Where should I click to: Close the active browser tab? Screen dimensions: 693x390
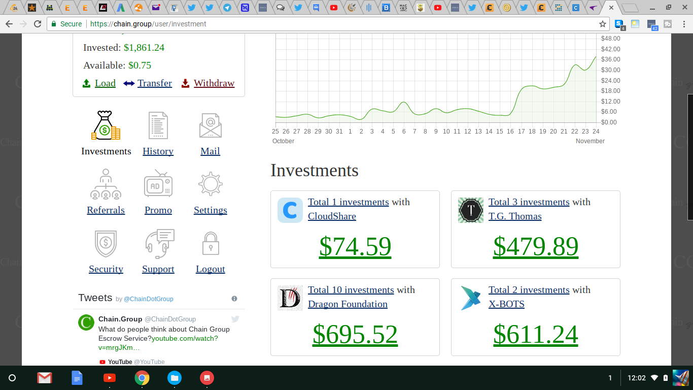611,8
